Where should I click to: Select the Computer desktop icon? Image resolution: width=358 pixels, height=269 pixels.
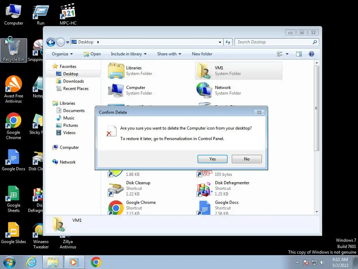coord(14,14)
